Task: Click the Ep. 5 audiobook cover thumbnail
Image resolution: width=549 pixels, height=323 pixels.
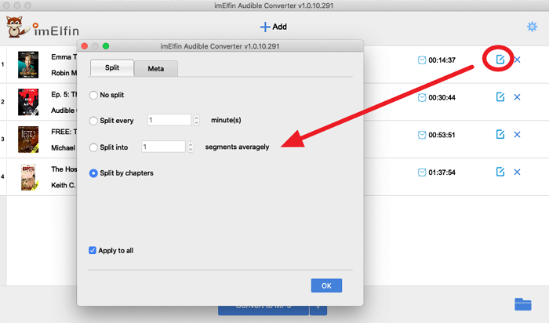Action: point(28,102)
